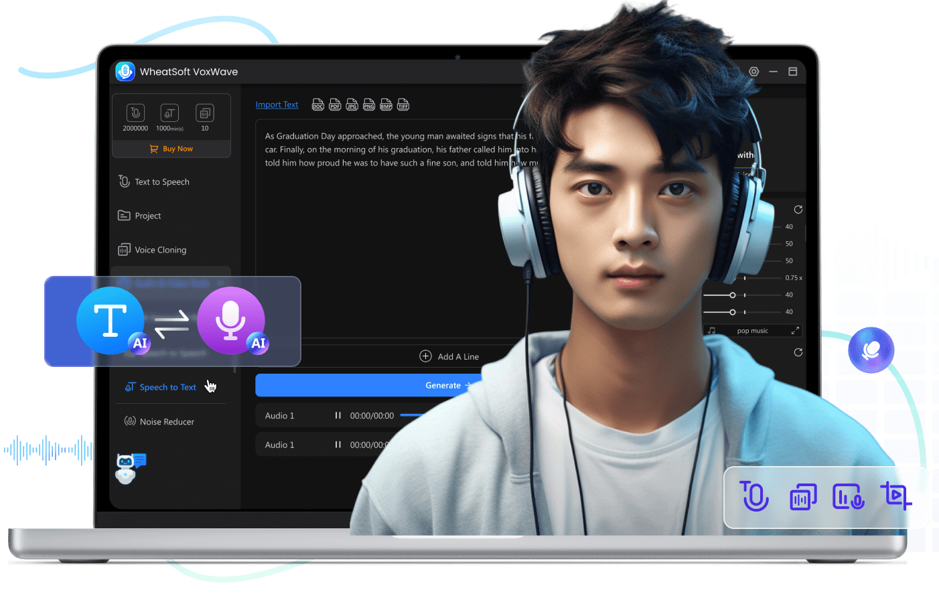Pause the lower Audio 1 track

click(x=338, y=445)
